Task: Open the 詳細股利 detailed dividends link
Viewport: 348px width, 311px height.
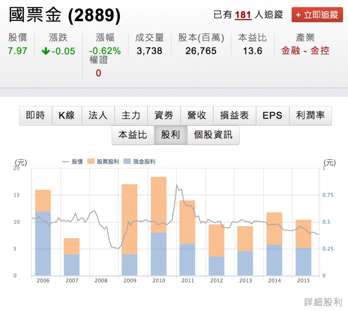Action: (x=323, y=302)
